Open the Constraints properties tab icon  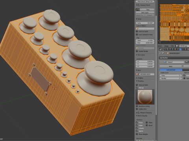(x=178, y=49)
